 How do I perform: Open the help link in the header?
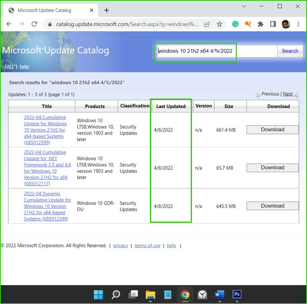click(x=25, y=66)
